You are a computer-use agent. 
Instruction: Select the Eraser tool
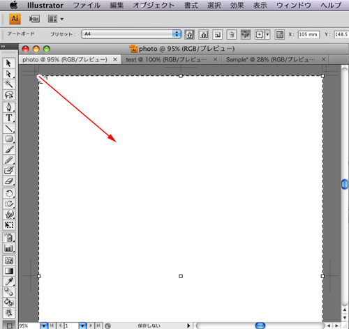coord(9,181)
